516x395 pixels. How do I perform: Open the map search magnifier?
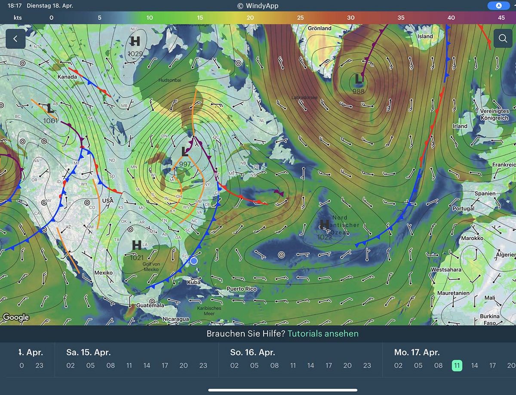point(503,39)
